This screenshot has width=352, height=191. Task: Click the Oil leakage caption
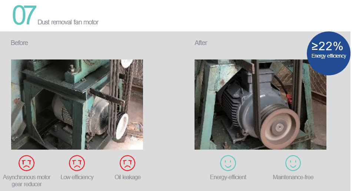pyautogui.click(x=127, y=177)
